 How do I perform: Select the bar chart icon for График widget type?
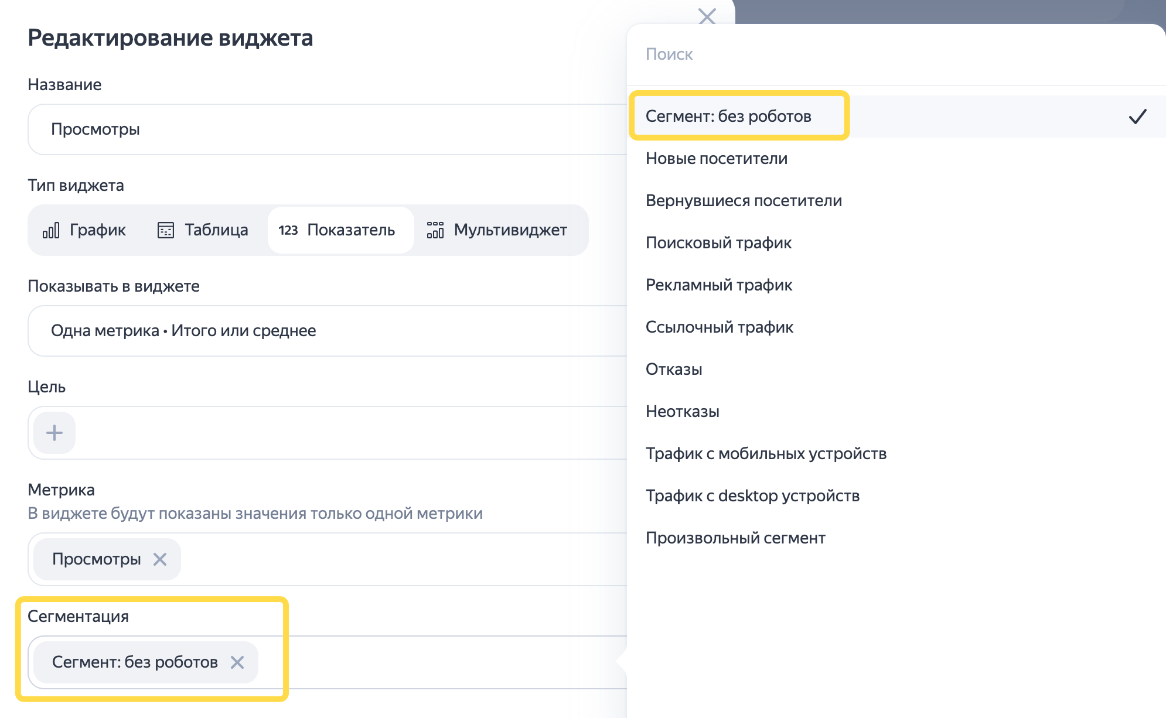tap(52, 230)
